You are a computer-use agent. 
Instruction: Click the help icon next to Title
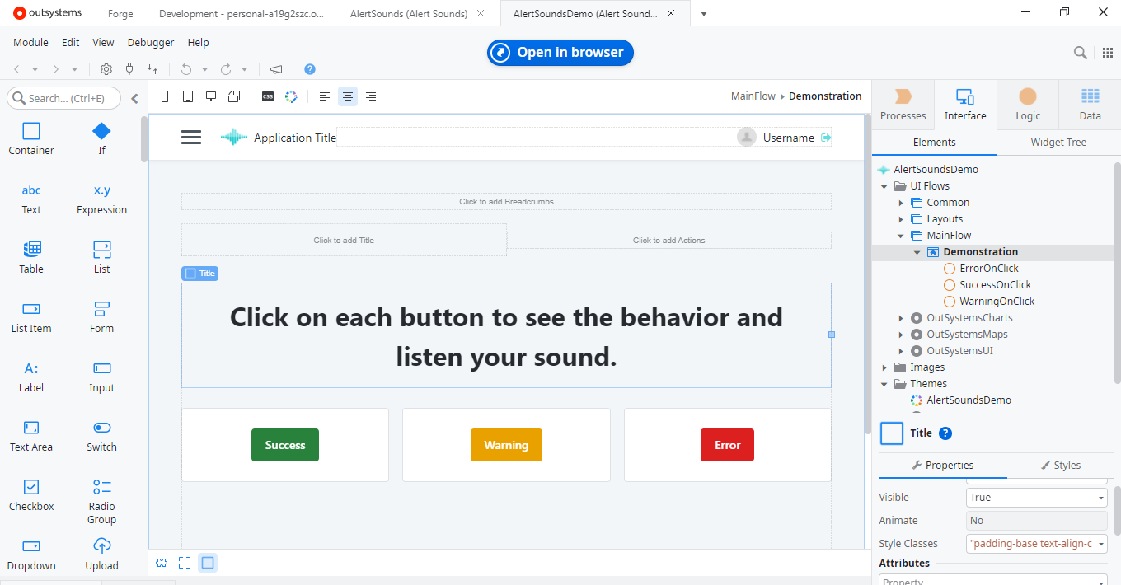(x=945, y=433)
